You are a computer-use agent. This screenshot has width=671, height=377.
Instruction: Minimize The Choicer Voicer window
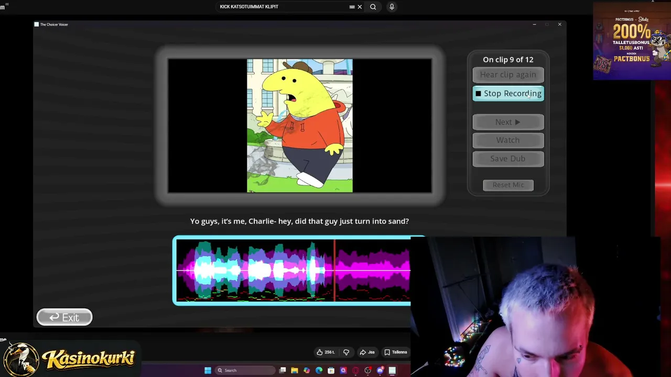(534, 25)
